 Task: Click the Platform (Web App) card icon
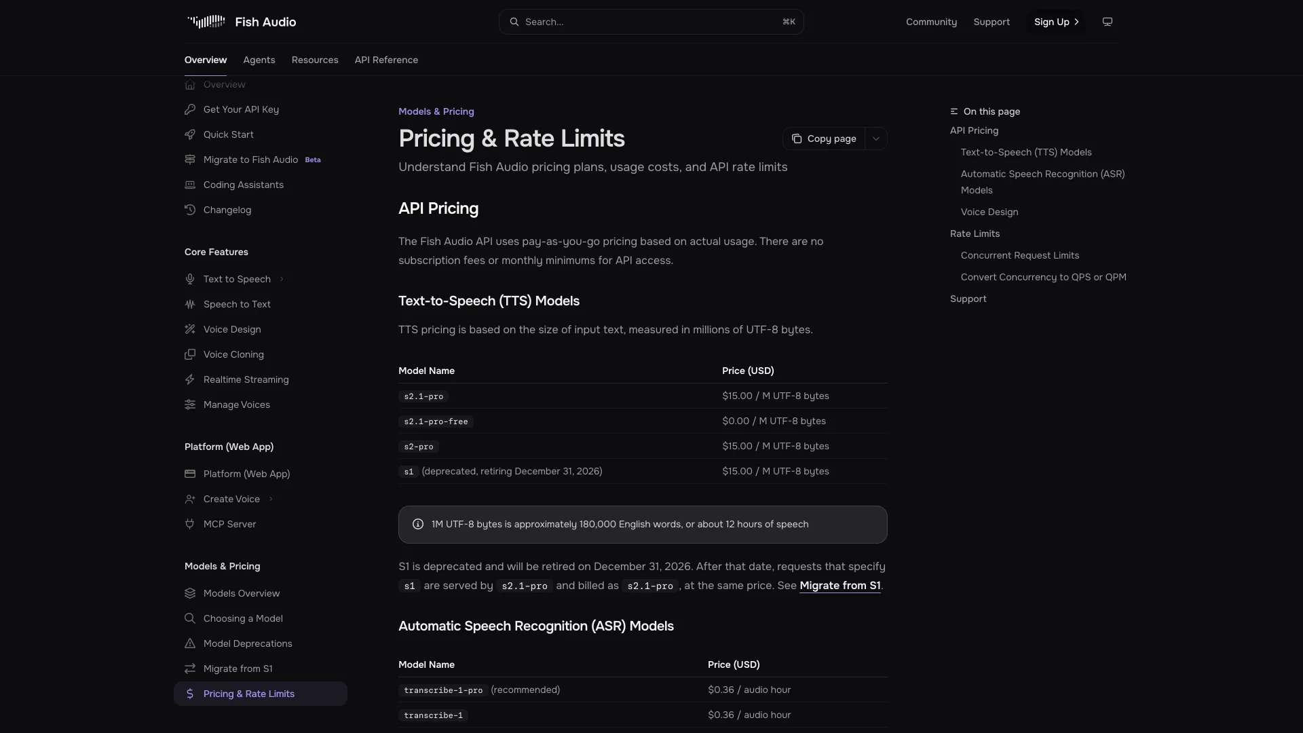[x=190, y=474]
